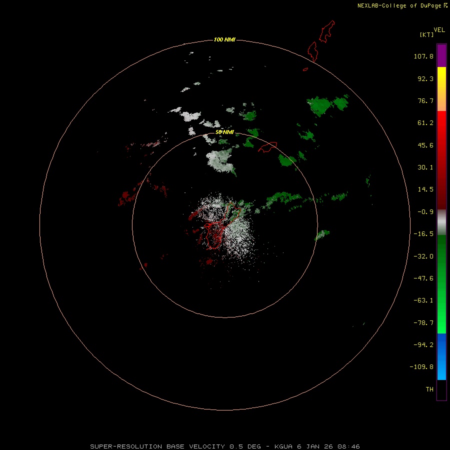Click the 92.3 velocity scale value

(425, 78)
